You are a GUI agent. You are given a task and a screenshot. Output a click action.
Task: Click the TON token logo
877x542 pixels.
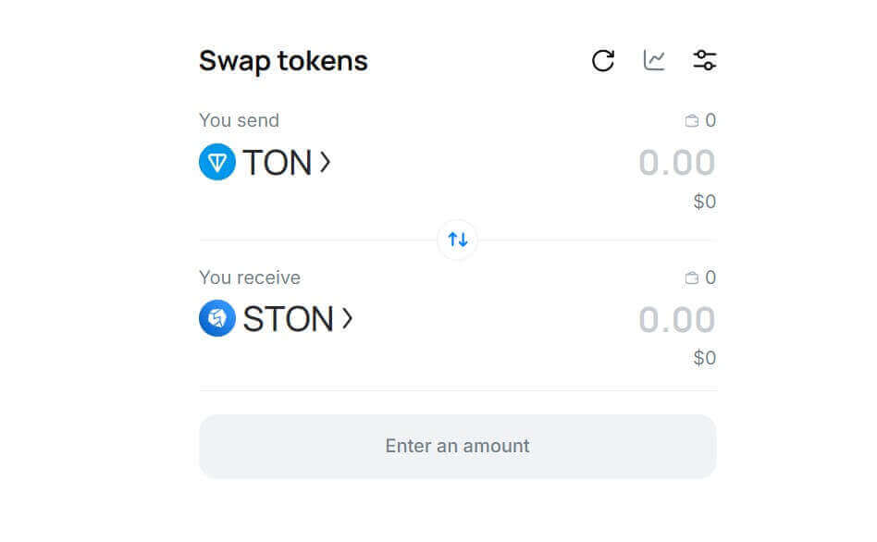[217, 163]
